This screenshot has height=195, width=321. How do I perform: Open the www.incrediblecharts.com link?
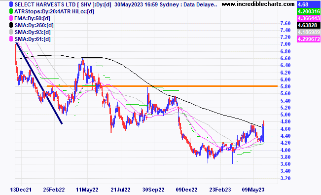coord(258,4)
